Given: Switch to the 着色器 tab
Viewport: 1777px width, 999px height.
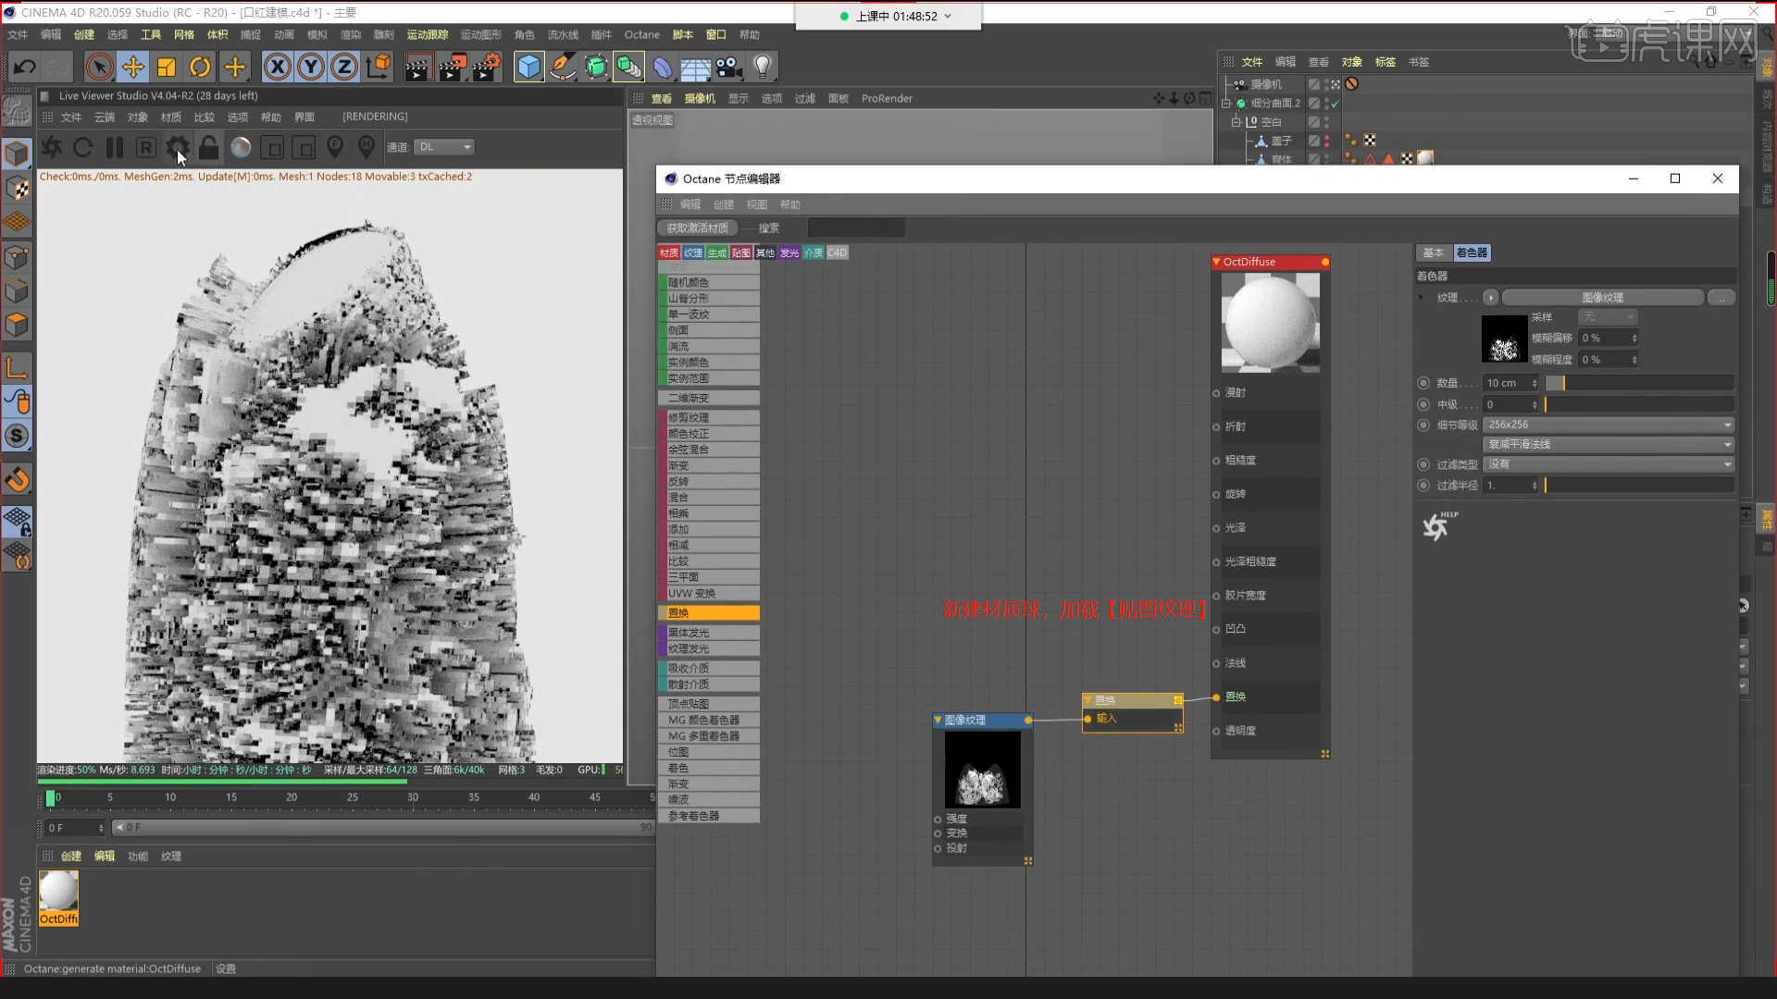Looking at the screenshot, I should 1472,253.
